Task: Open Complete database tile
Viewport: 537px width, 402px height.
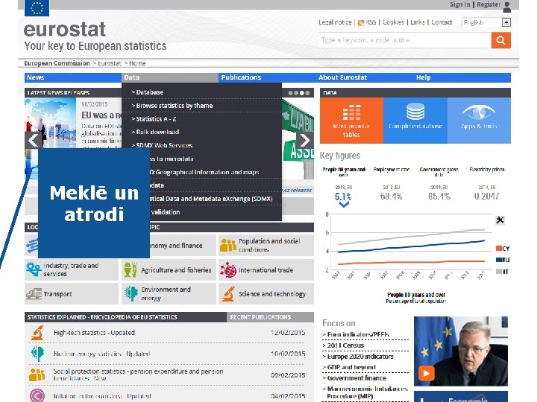Action: coord(415,121)
